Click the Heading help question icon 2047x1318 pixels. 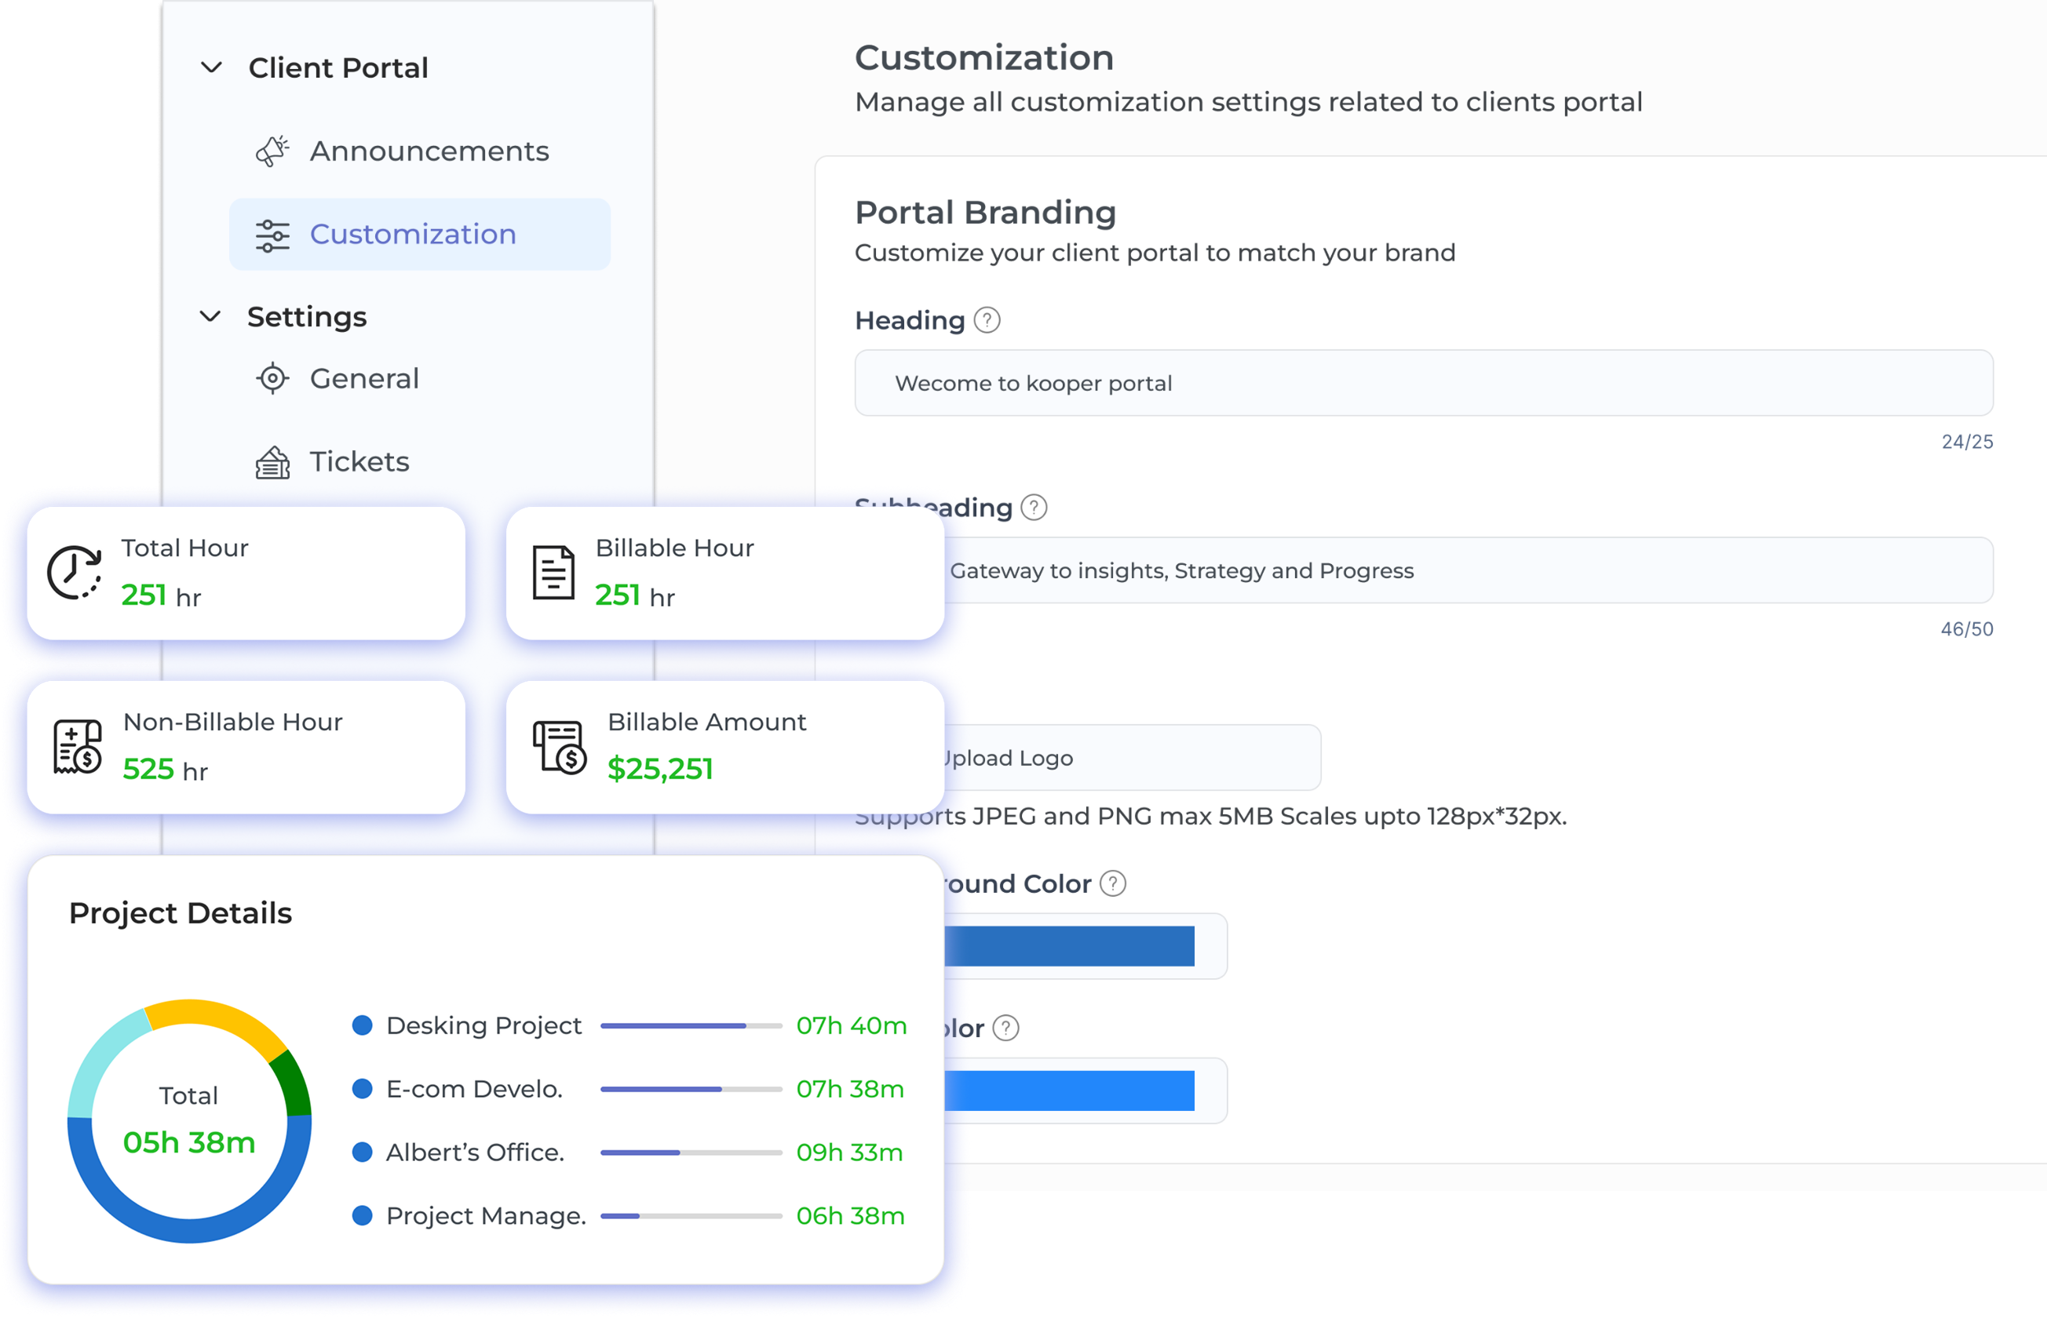tap(987, 320)
